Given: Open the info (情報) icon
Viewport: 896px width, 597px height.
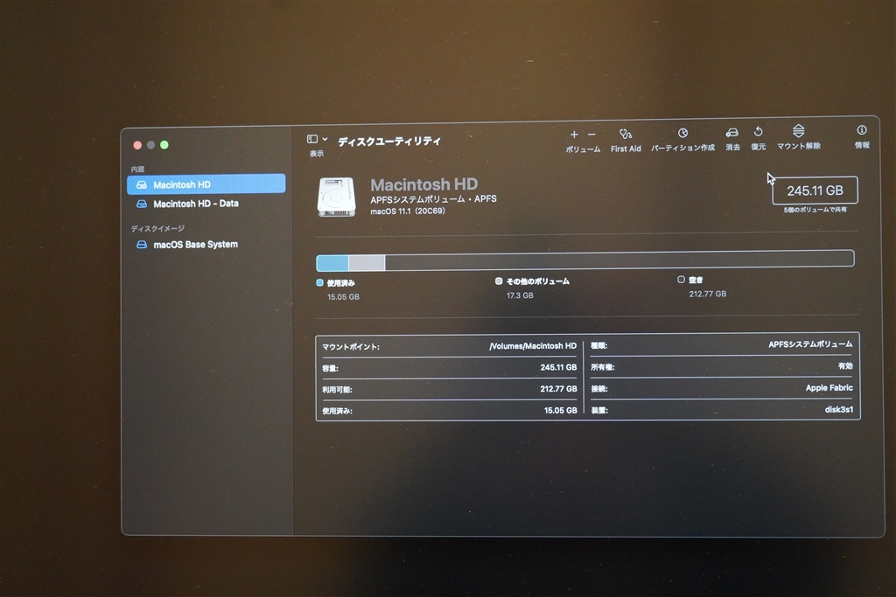Looking at the screenshot, I should pyautogui.click(x=861, y=130).
